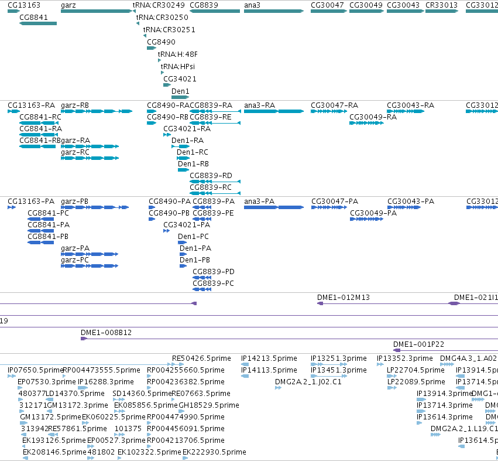The image size is (498, 461).
Task: Click the DME1-001P22 BAC label
Action: pos(418,344)
